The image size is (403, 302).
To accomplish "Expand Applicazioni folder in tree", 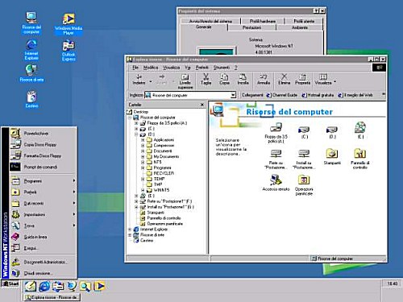I will coord(143,140).
